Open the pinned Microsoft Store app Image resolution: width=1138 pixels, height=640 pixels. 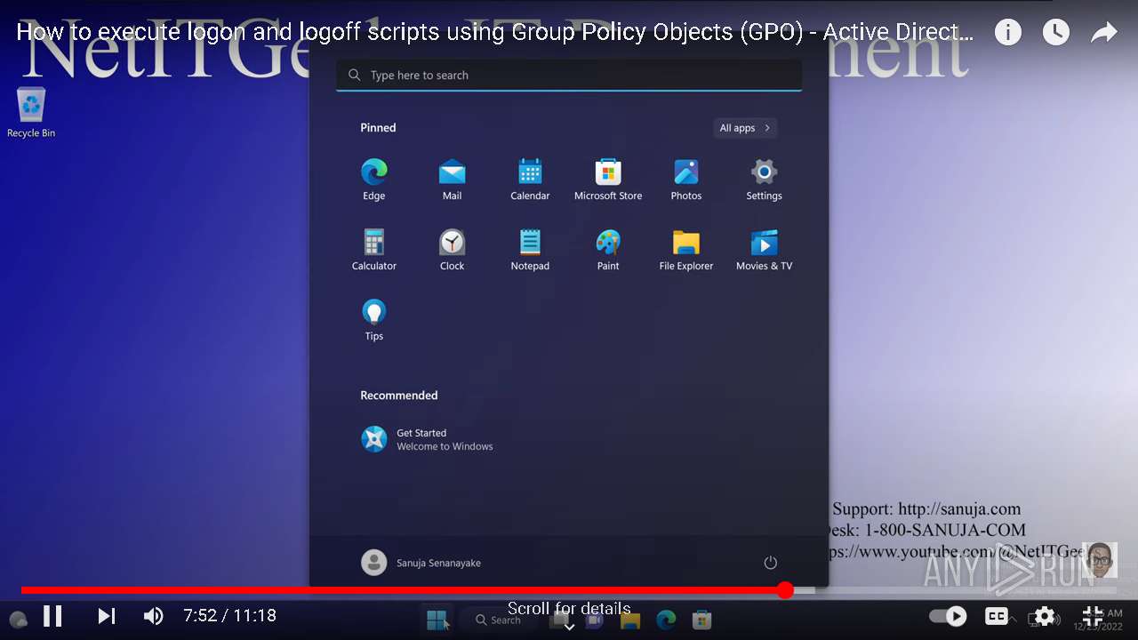(x=608, y=180)
